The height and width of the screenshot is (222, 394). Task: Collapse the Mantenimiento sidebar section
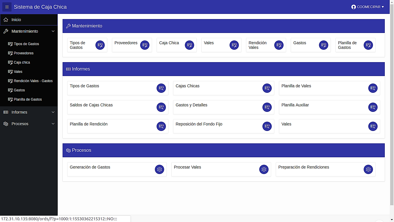click(53, 31)
